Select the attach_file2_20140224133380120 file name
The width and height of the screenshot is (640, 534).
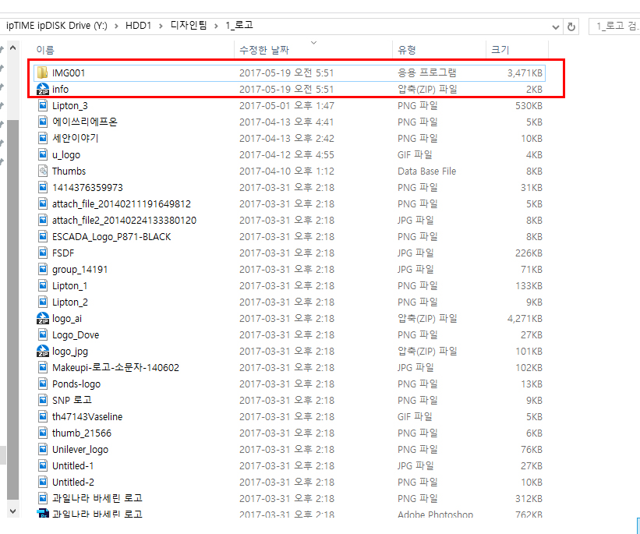click(x=124, y=221)
